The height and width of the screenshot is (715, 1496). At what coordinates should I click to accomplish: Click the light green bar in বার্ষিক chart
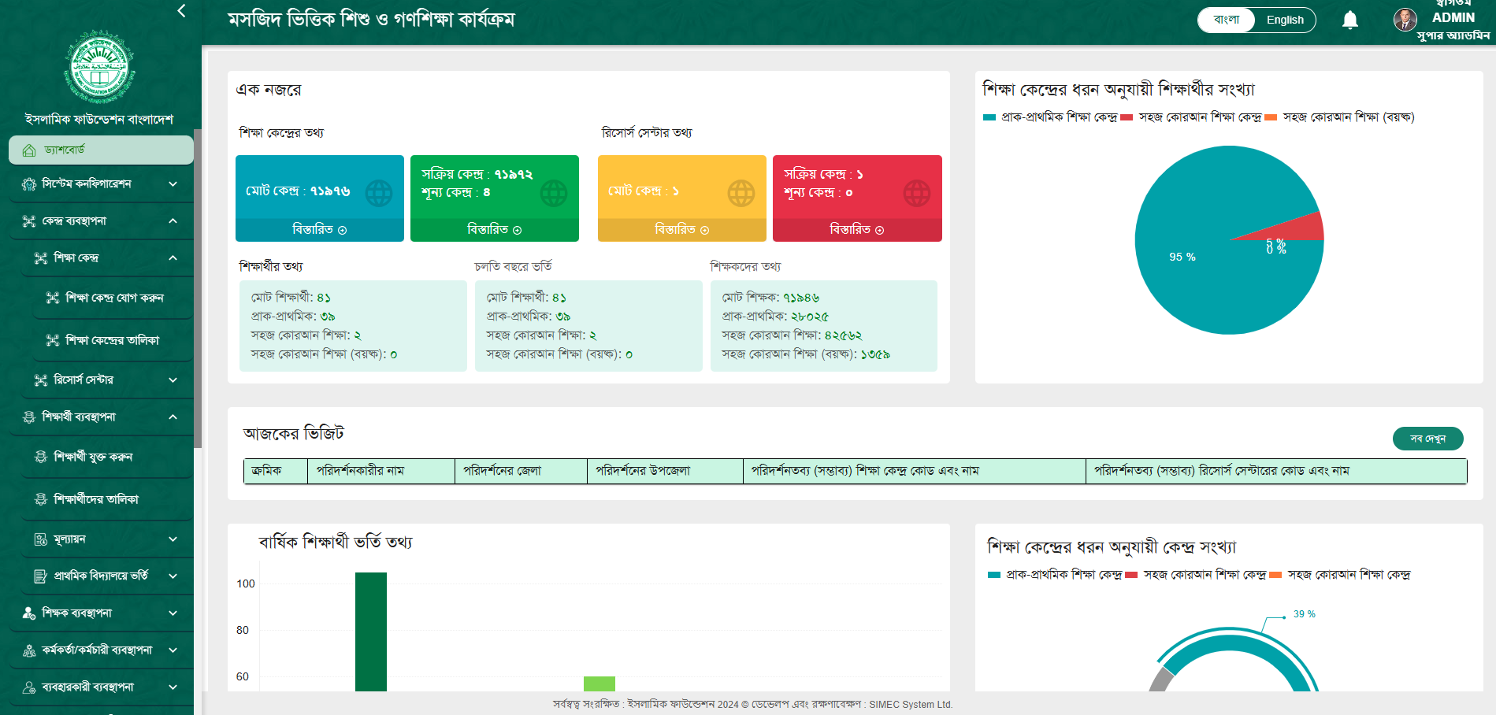click(600, 684)
